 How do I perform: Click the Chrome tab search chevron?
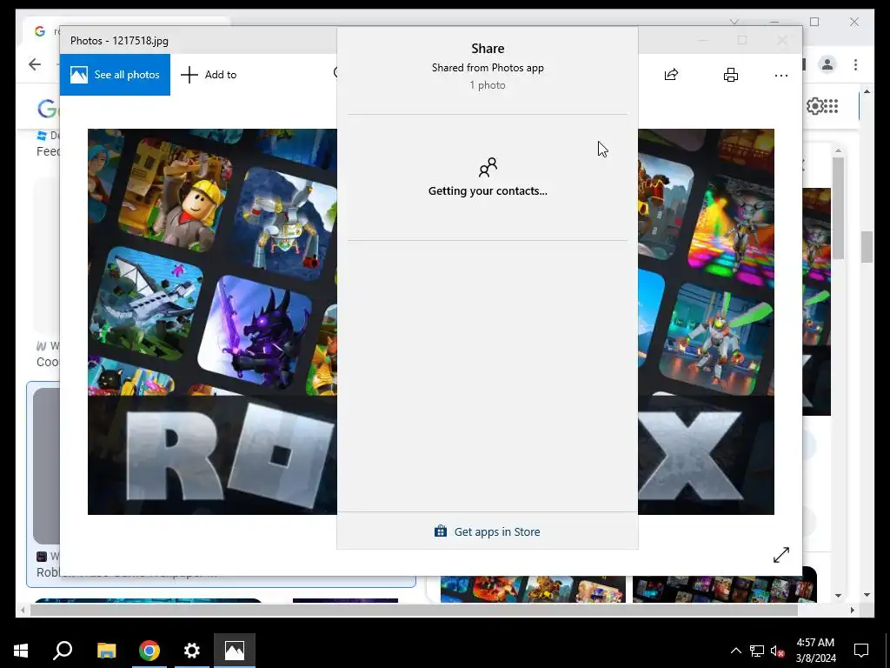point(734,22)
